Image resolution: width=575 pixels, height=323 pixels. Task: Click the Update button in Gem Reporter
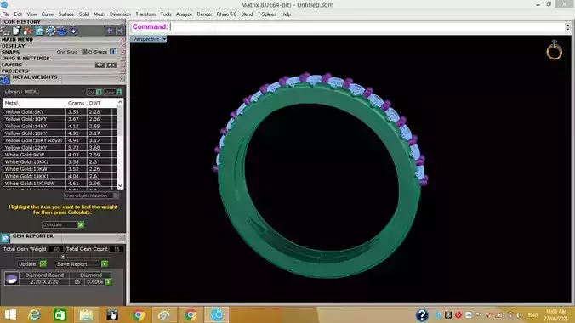click(x=28, y=264)
